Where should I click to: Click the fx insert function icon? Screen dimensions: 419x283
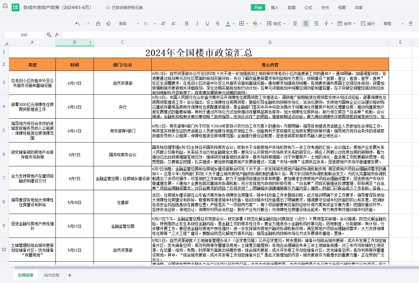click(57, 35)
